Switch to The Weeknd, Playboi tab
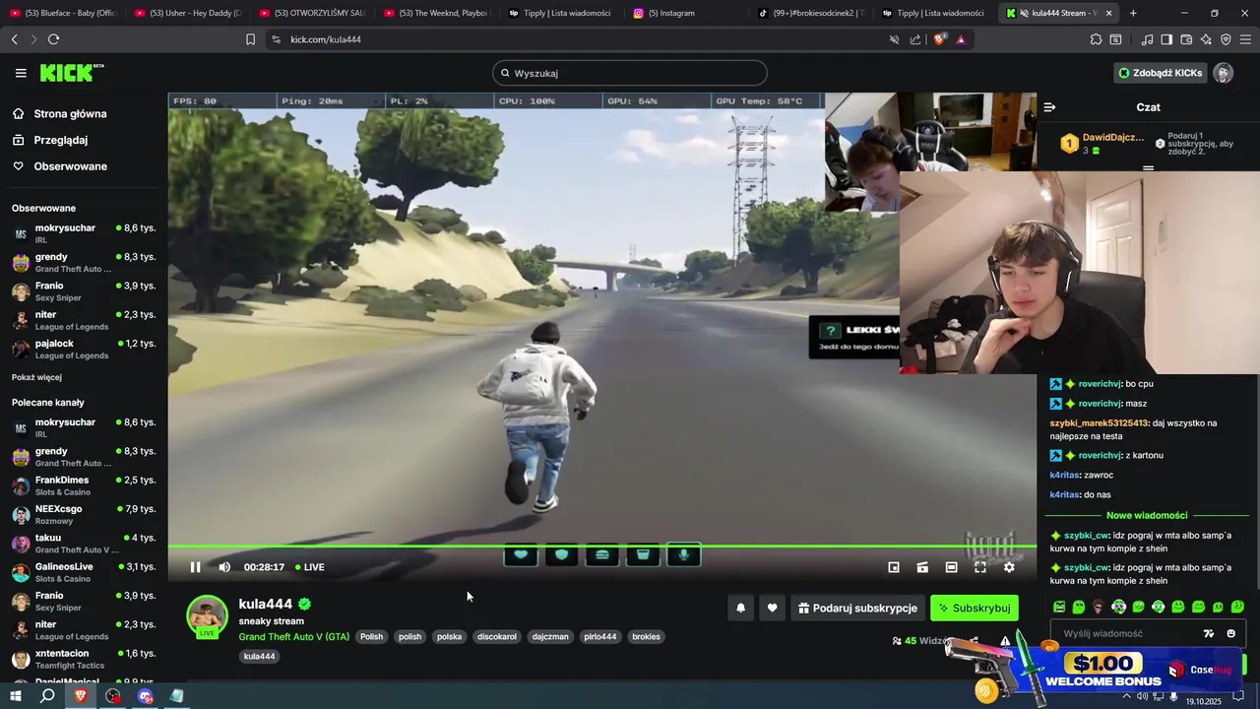The height and width of the screenshot is (709, 1260). [436, 13]
